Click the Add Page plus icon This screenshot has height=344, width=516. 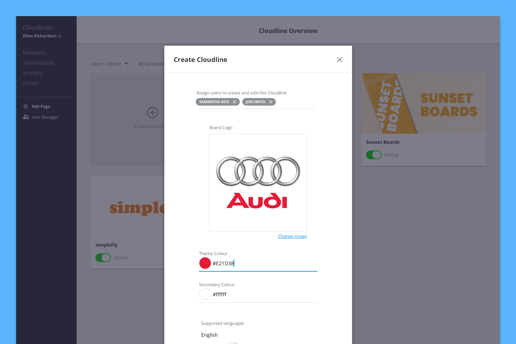(26, 106)
